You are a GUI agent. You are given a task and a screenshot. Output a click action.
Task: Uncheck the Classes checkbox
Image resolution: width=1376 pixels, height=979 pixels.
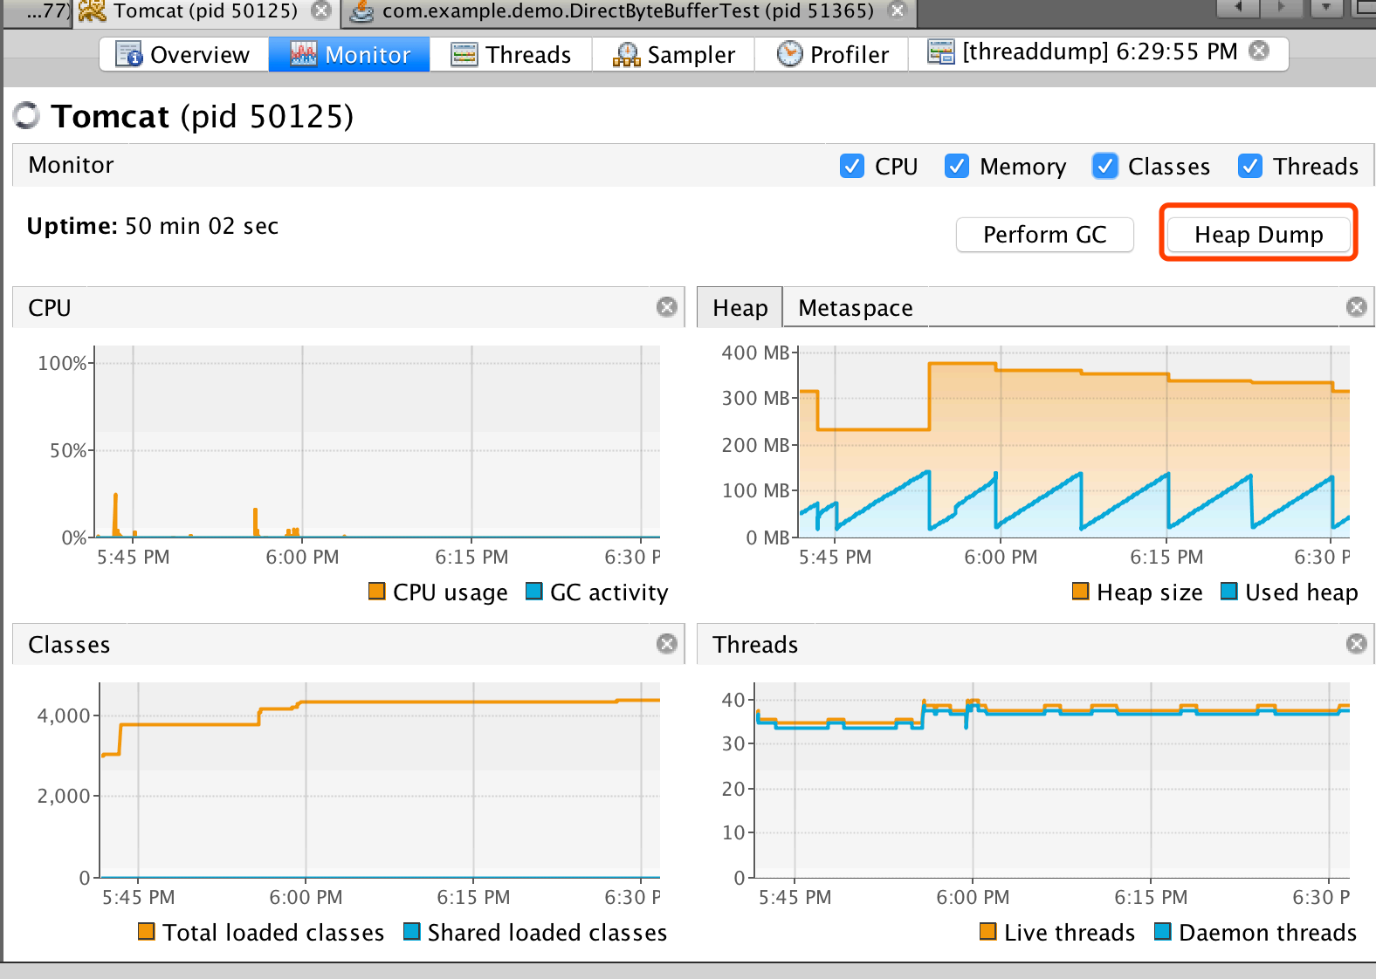click(x=1105, y=166)
